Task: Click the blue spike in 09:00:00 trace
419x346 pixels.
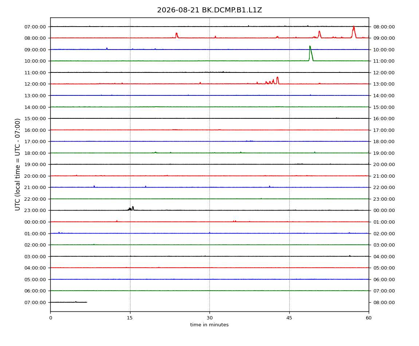Action: pos(107,49)
